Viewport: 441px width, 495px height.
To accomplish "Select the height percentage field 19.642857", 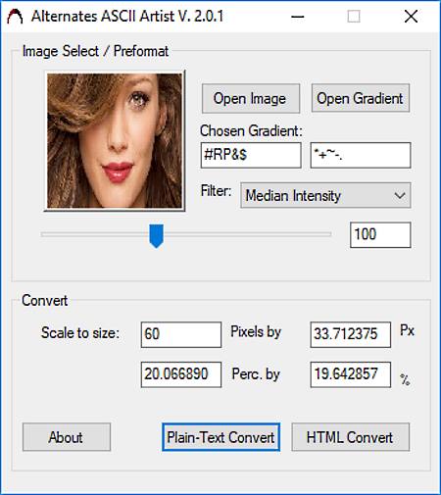I will [350, 374].
